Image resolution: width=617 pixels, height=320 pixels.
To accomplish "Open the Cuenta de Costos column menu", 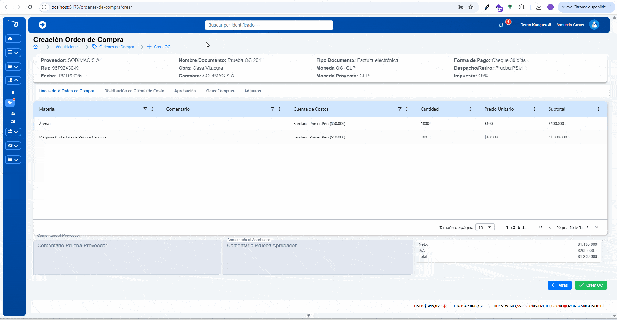I will [407, 109].
